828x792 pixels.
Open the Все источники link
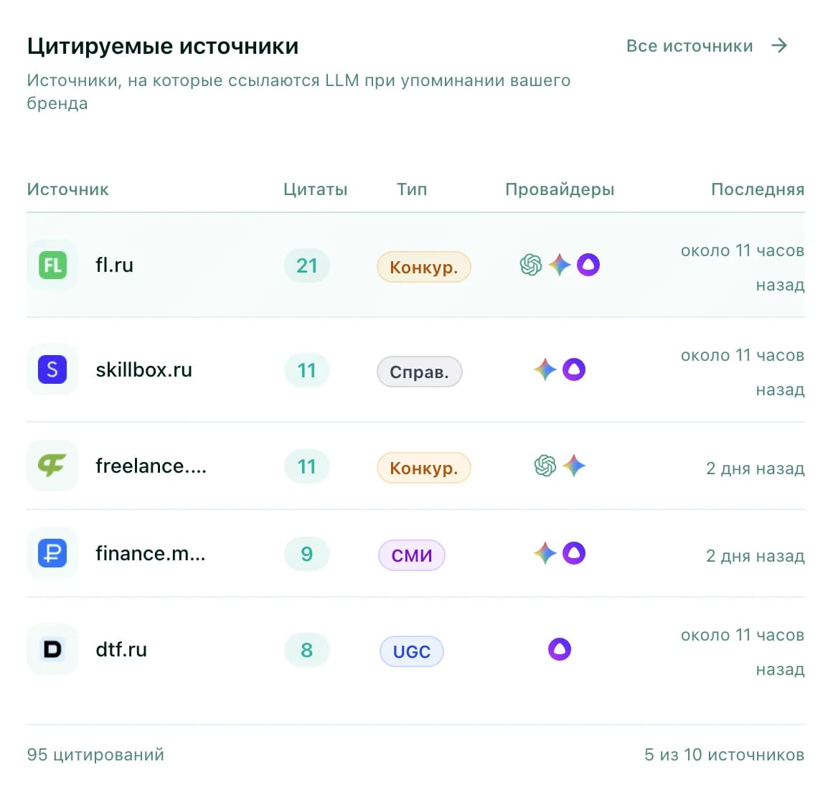pyautogui.click(x=690, y=46)
